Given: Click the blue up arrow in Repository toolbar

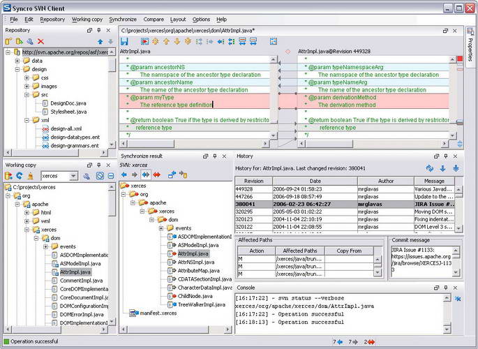Looking at the screenshot, I should point(100,42).
